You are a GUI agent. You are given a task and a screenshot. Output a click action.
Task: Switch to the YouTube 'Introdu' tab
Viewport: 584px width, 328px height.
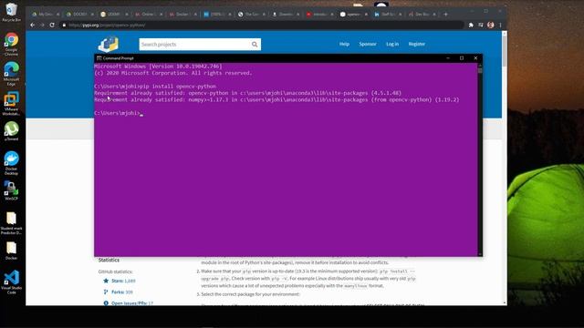[x=319, y=15]
